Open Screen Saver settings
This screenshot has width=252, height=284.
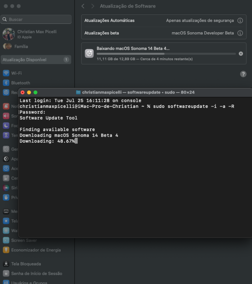(x=20, y=240)
